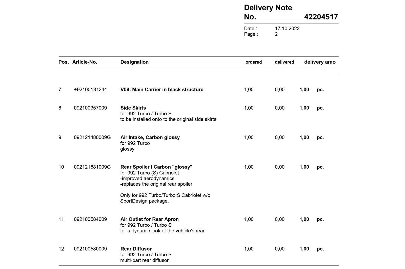Viewport: 405px width, 269px height.
Task: Click the Side Skirts item title
Action: coord(133,108)
